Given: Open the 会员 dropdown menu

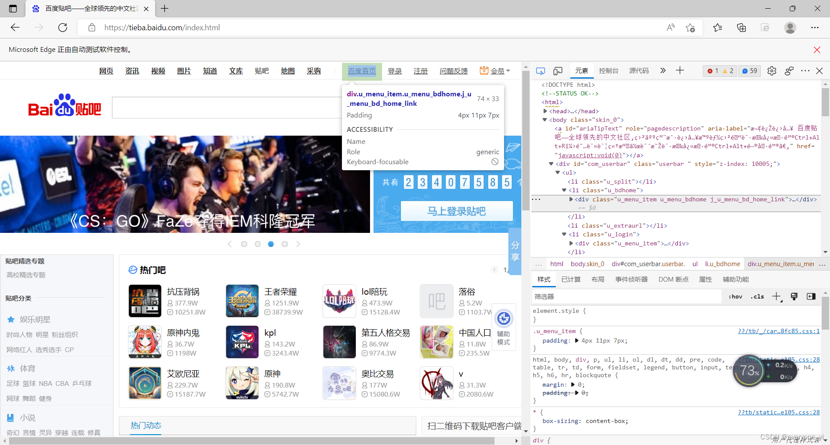Looking at the screenshot, I should click(x=495, y=71).
